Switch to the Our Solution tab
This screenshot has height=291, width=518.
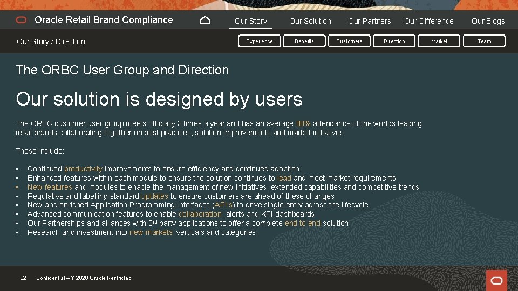[310, 21]
